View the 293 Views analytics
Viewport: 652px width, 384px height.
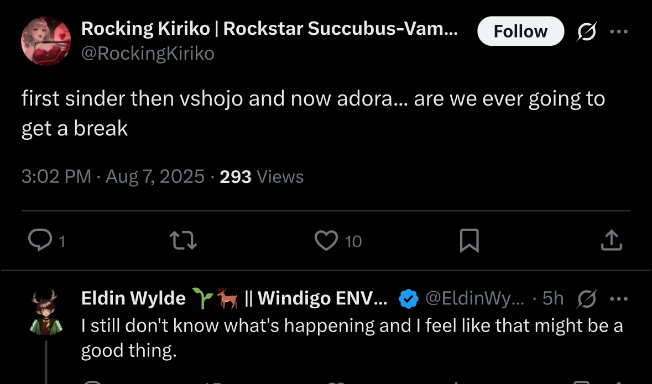[262, 177]
